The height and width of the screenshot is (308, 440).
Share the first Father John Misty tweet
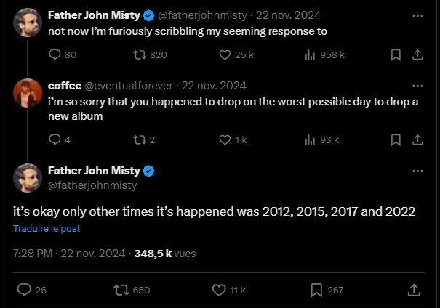click(x=417, y=54)
